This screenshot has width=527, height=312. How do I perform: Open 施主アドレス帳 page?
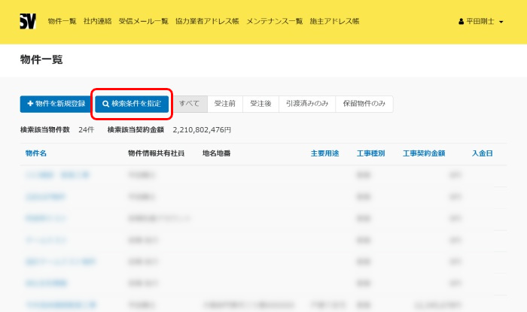[334, 22]
